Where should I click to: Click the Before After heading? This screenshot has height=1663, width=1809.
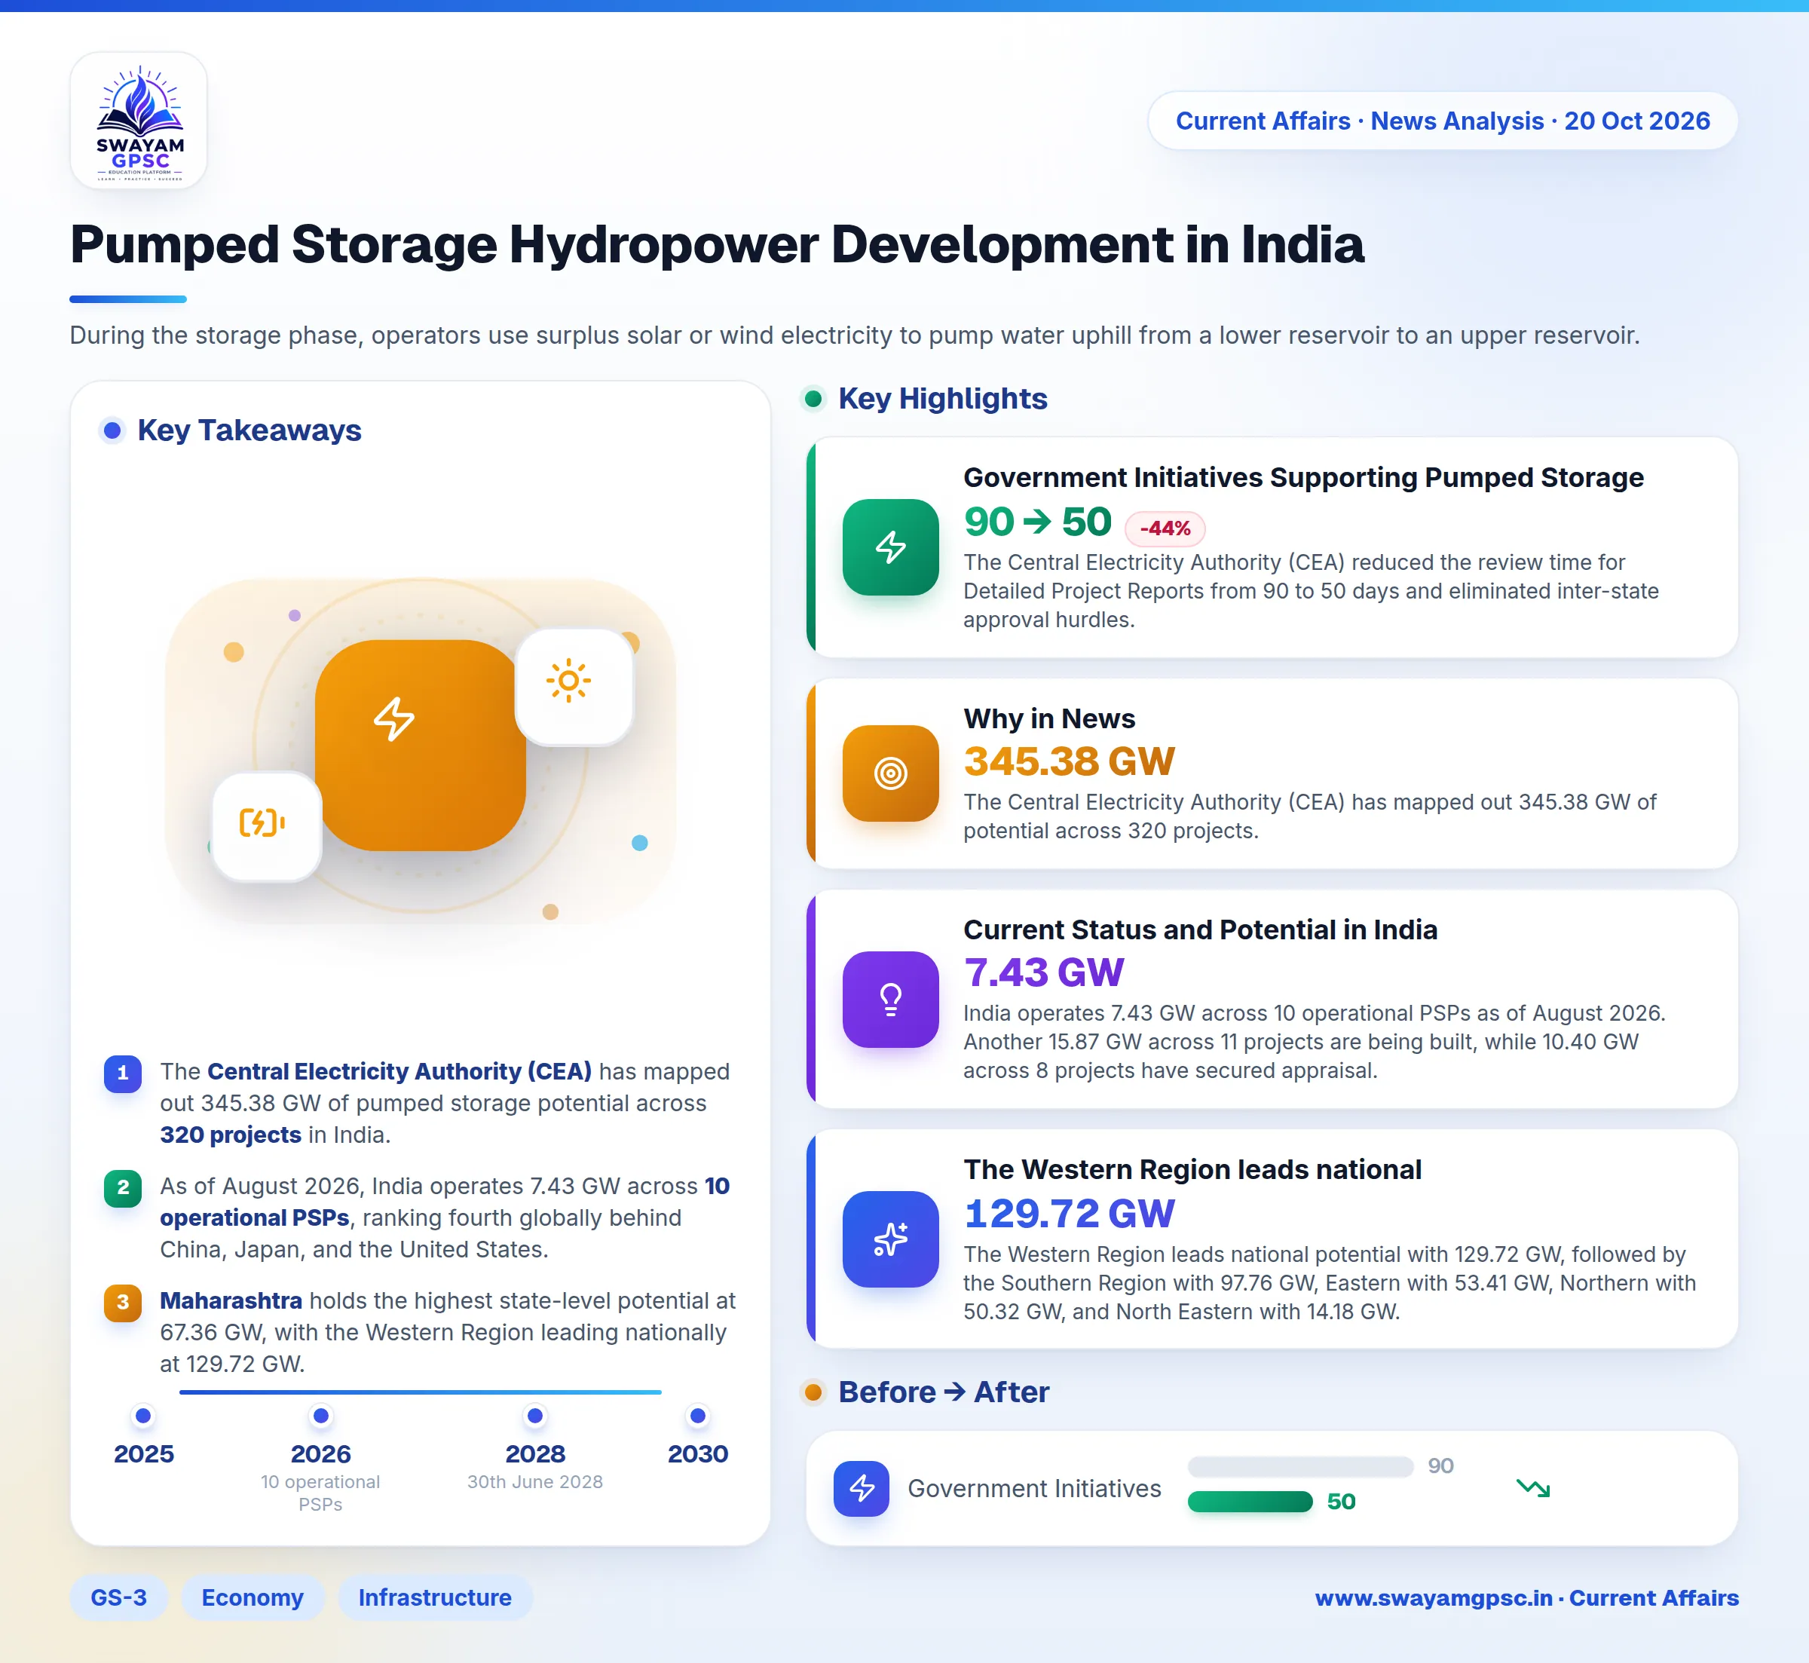tap(944, 1392)
